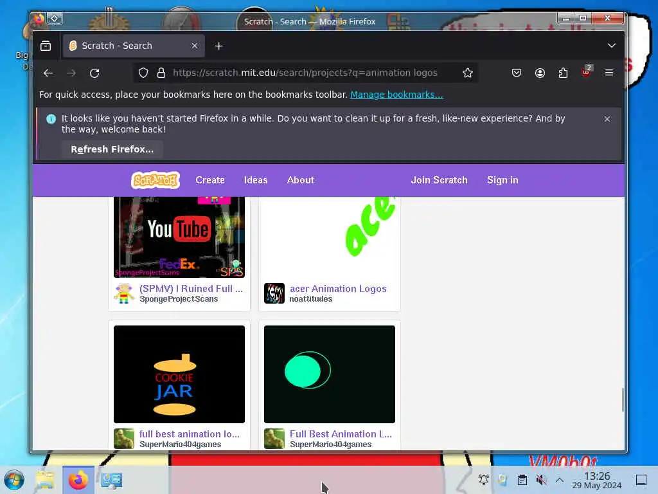Open Full Best Animation L... project title
Image resolution: width=658 pixels, height=494 pixels.
[x=341, y=434]
